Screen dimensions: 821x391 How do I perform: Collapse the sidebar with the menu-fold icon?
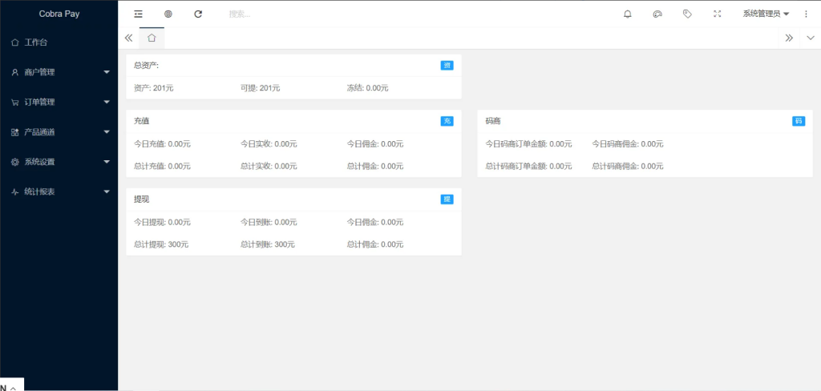pos(139,14)
